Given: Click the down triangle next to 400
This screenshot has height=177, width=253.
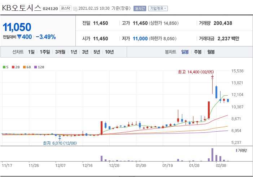Looking at the screenshot, I should [19, 37].
